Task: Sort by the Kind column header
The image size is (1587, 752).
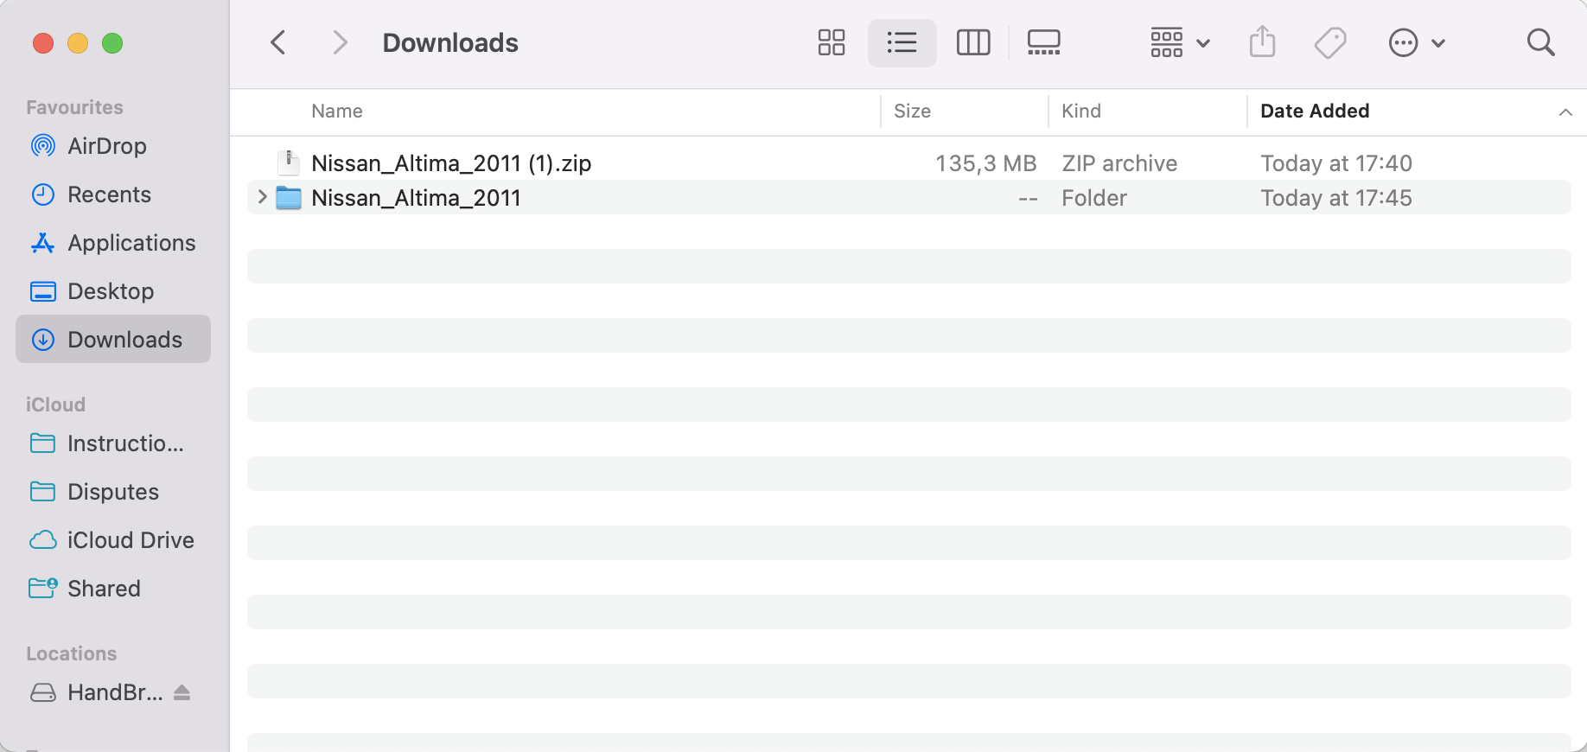Action: tap(1081, 111)
